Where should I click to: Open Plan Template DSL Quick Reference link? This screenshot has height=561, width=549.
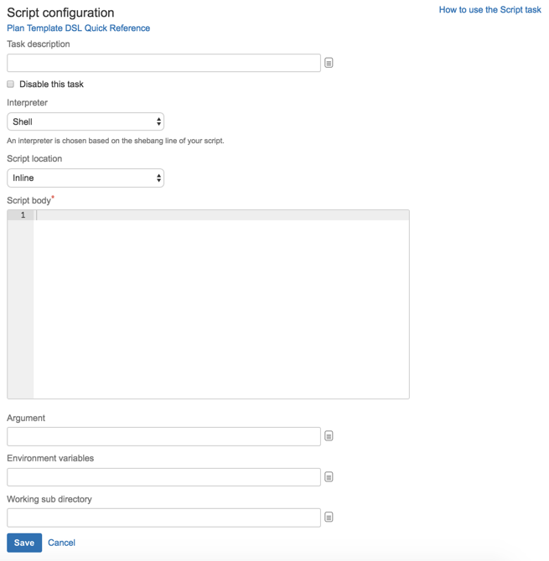79,28
